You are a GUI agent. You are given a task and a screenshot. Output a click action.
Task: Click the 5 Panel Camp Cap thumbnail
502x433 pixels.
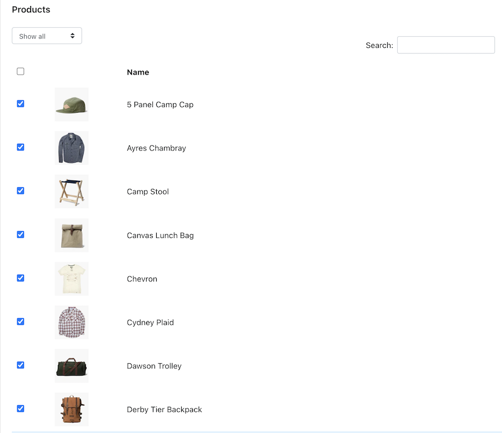71,105
